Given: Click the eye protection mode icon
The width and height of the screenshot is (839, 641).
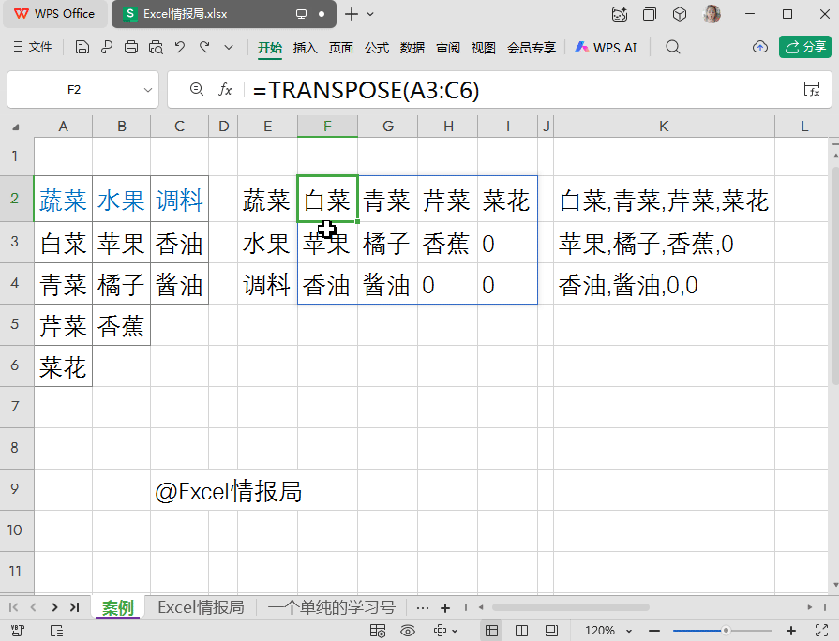Looking at the screenshot, I should click(x=408, y=631).
